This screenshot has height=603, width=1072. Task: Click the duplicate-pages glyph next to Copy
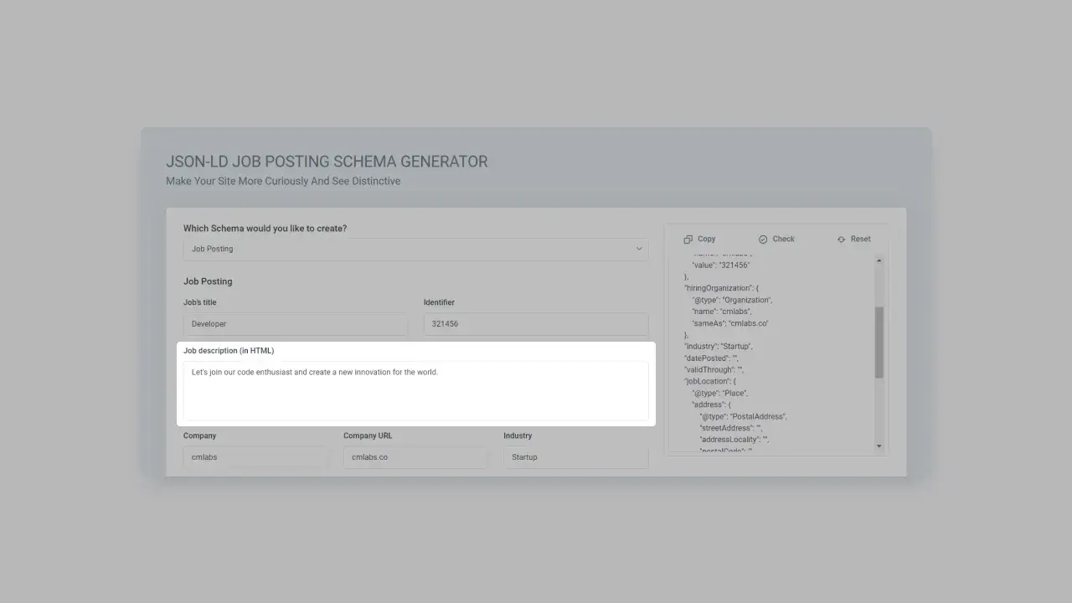point(687,239)
